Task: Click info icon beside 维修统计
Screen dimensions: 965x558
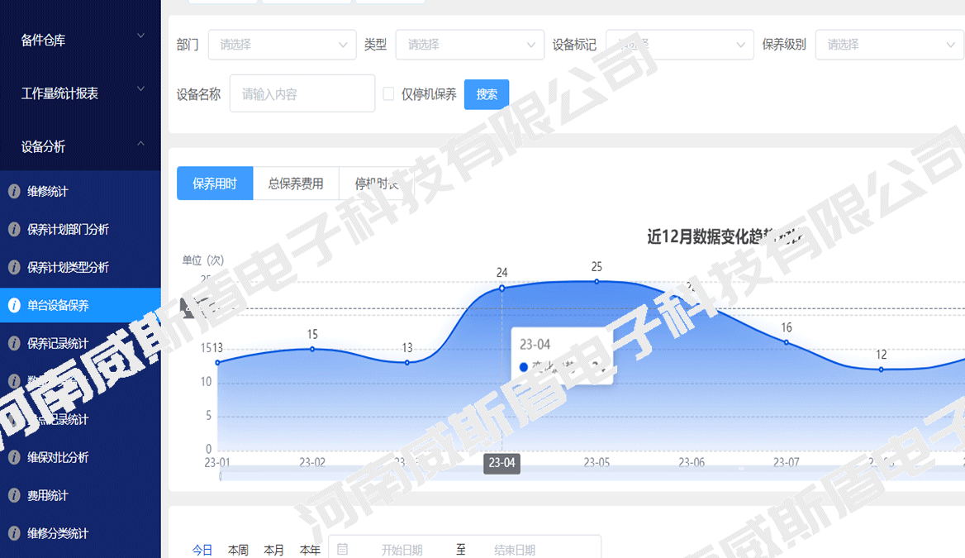Action: (x=13, y=192)
